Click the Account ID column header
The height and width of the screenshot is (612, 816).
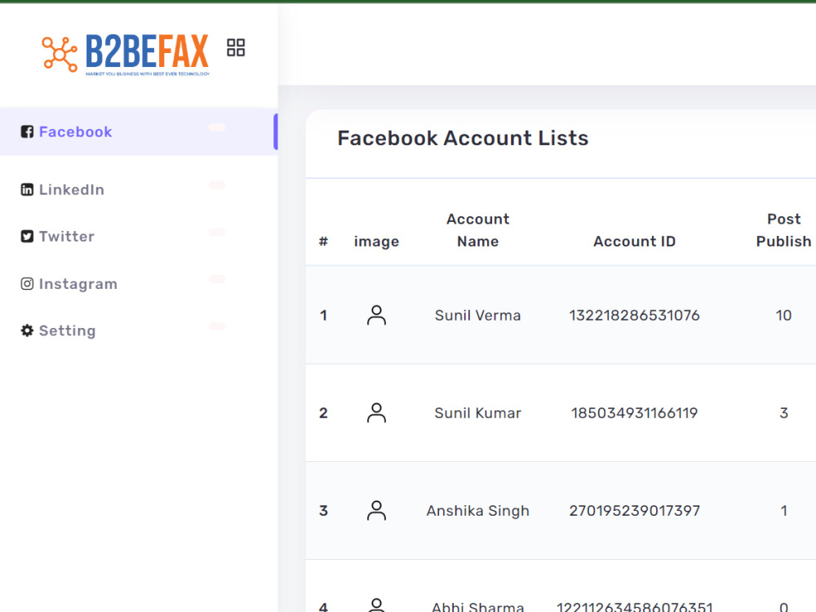coord(634,242)
